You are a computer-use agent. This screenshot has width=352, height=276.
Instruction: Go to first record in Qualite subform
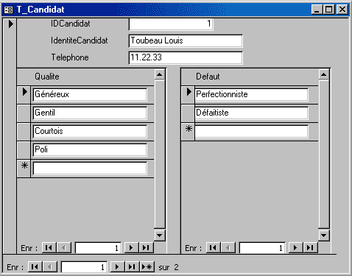49,247
